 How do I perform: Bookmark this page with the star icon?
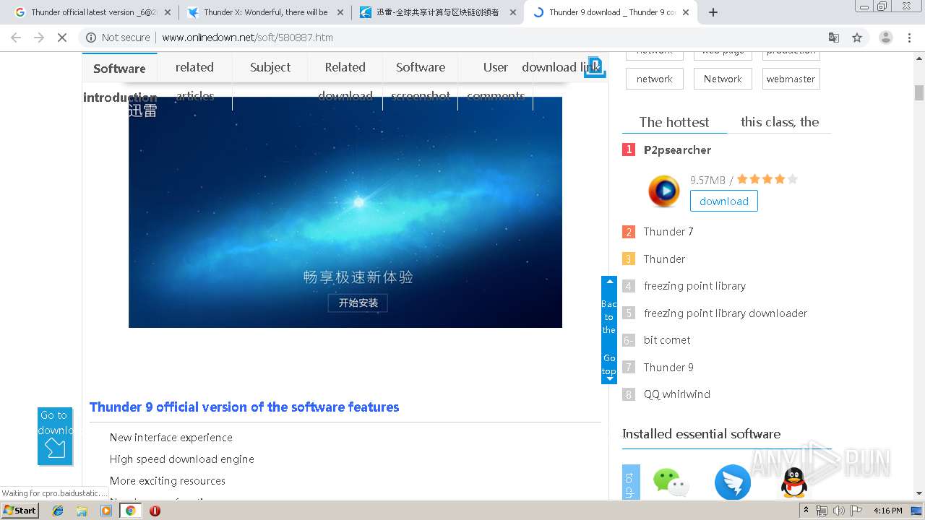click(857, 38)
